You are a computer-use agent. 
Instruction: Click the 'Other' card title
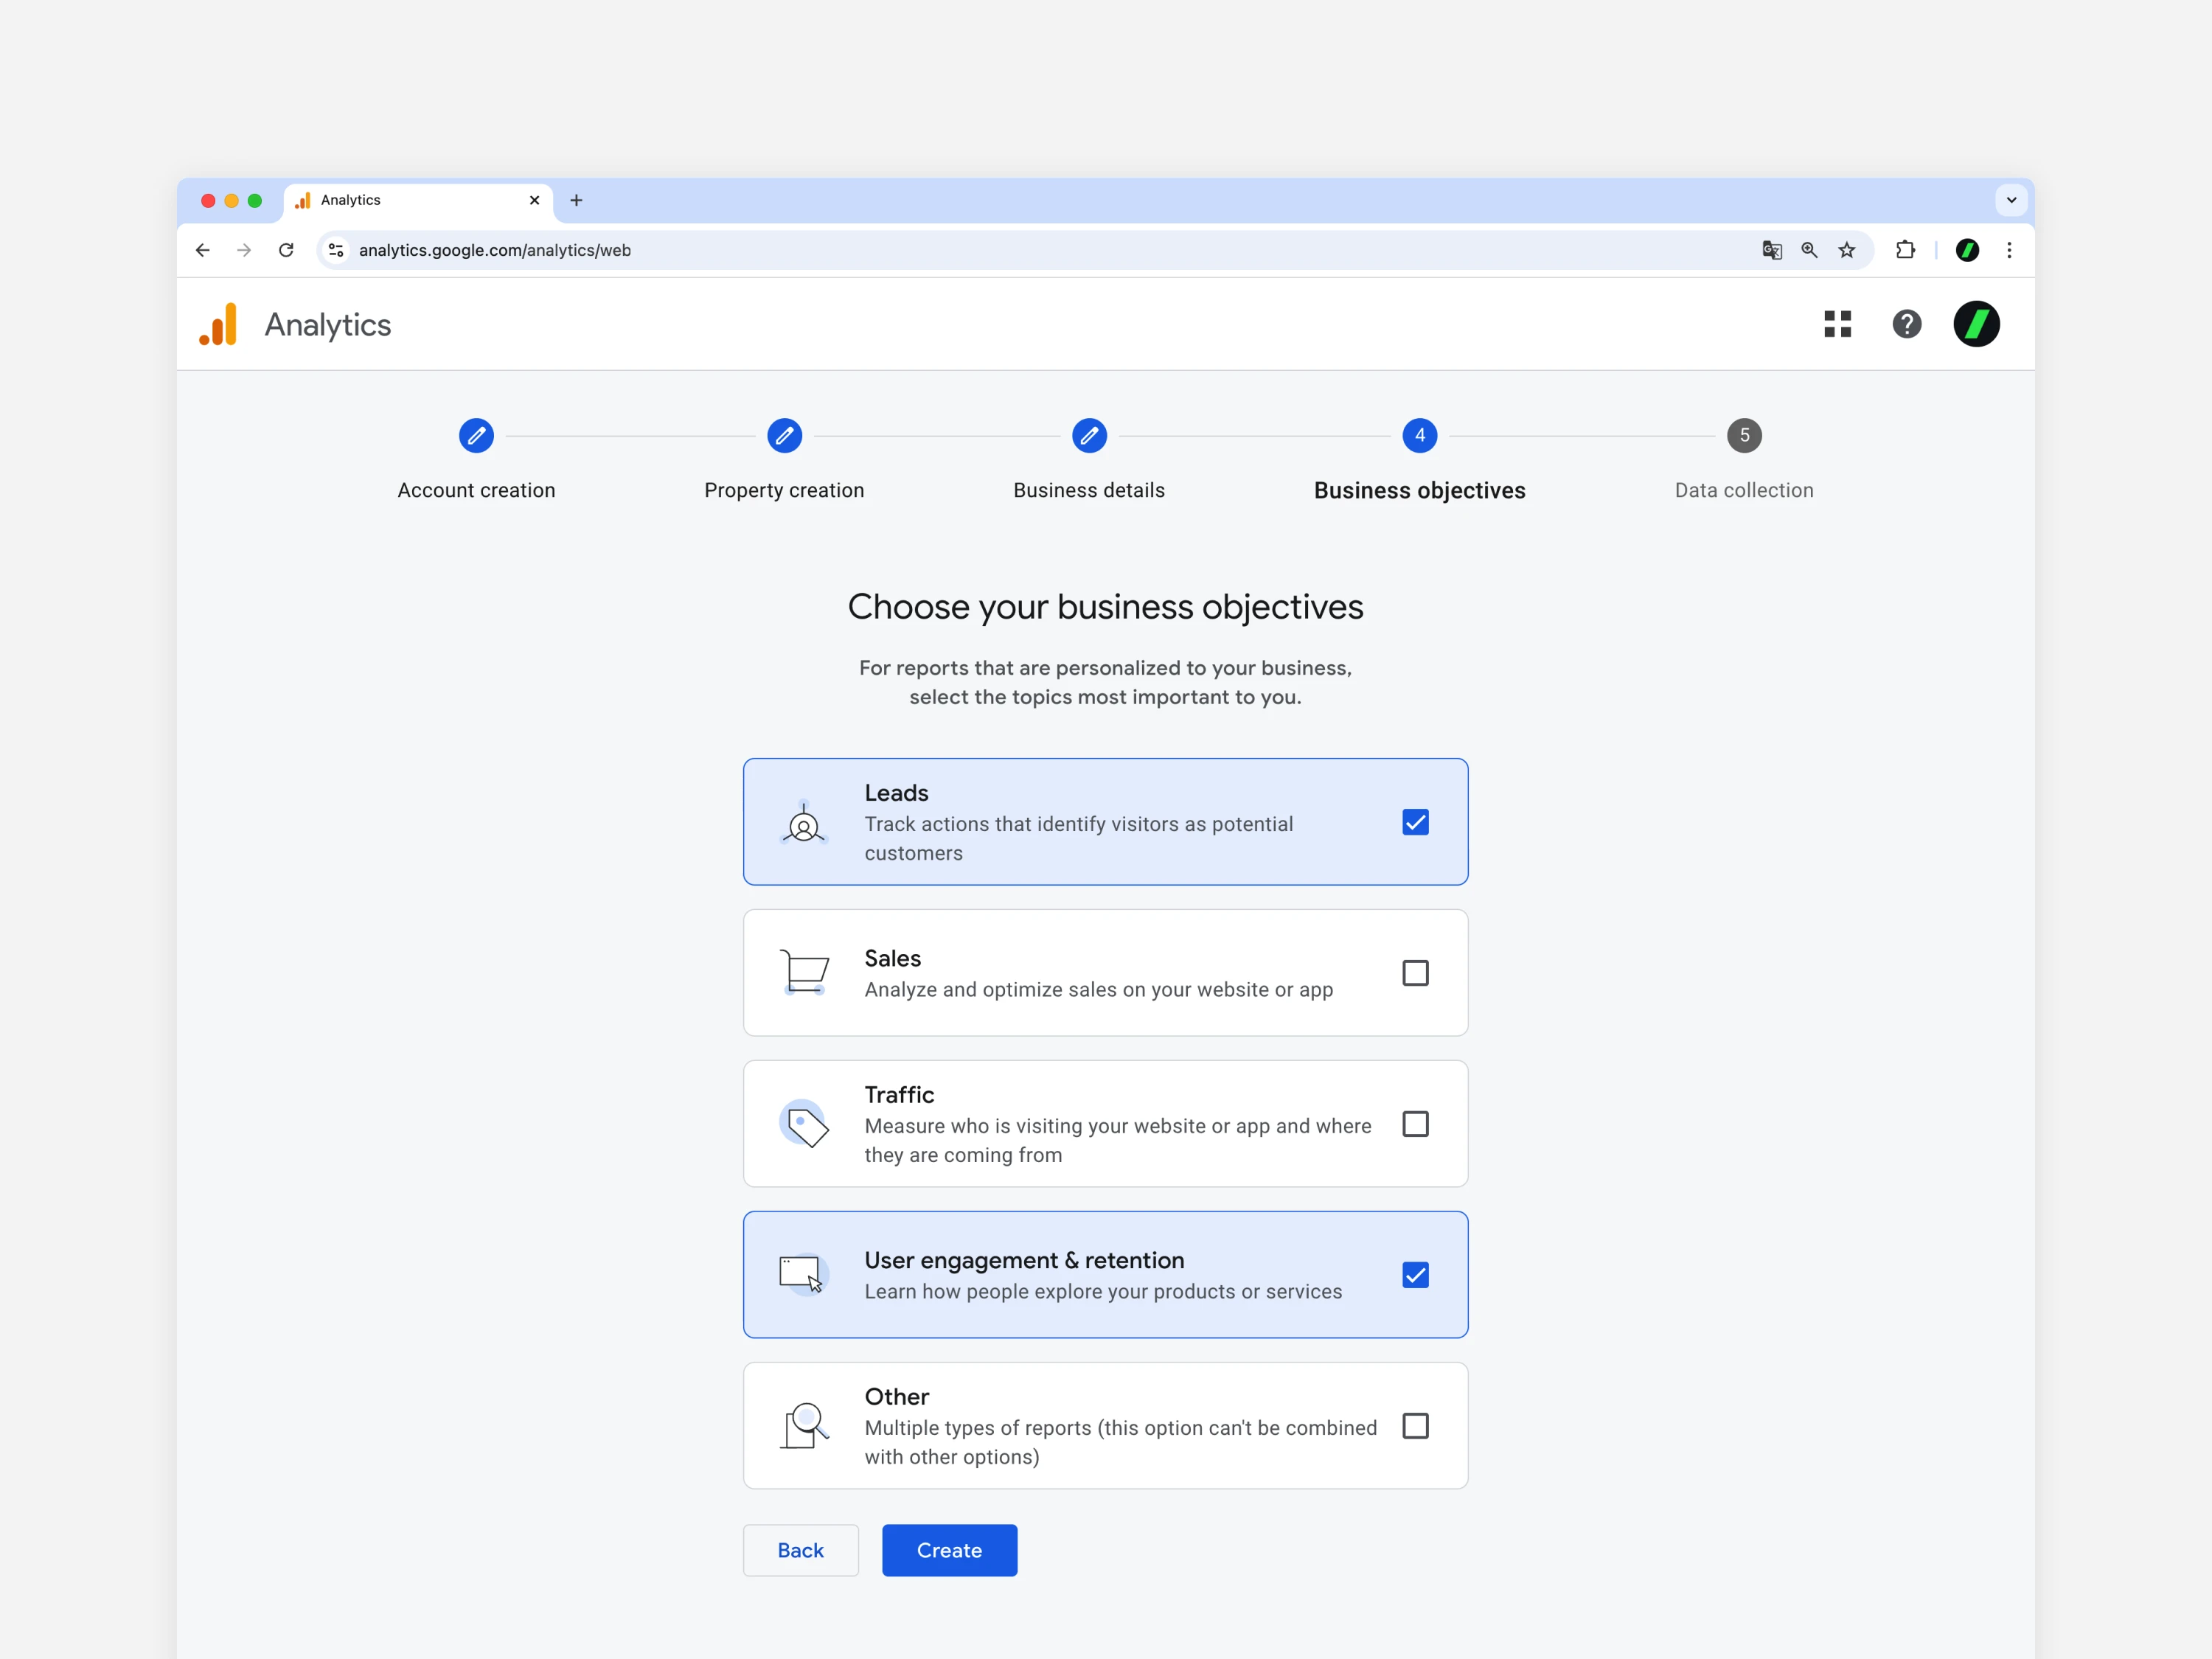point(896,1397)
